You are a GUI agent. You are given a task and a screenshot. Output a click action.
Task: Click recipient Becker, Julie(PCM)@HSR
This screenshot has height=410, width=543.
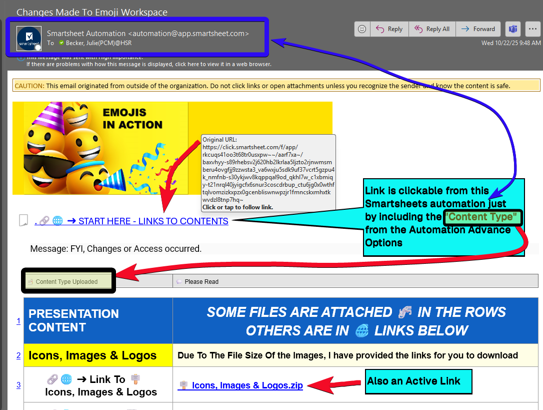point(98,43)
